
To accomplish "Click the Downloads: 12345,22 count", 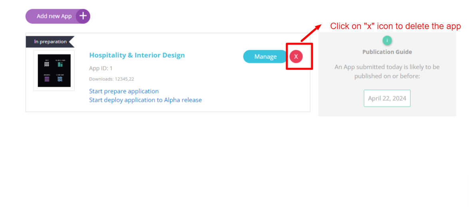I will [111, 79].
